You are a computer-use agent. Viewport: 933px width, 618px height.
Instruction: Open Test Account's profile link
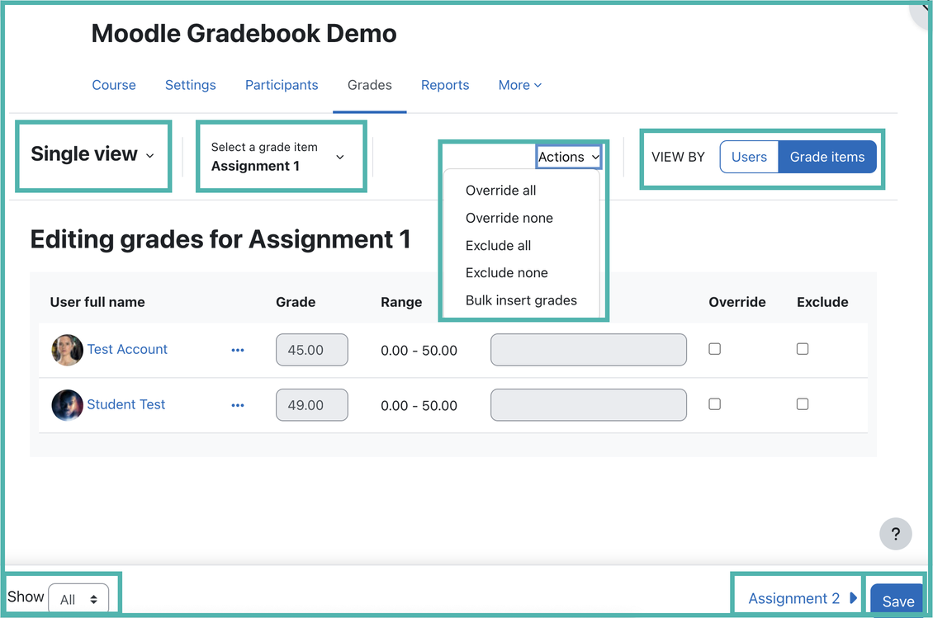tap(127, 349)
